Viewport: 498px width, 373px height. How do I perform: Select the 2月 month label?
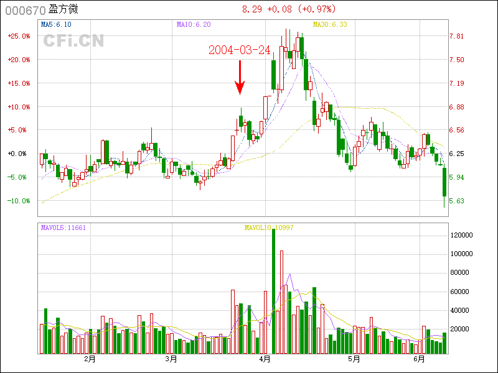click(90, 359)
